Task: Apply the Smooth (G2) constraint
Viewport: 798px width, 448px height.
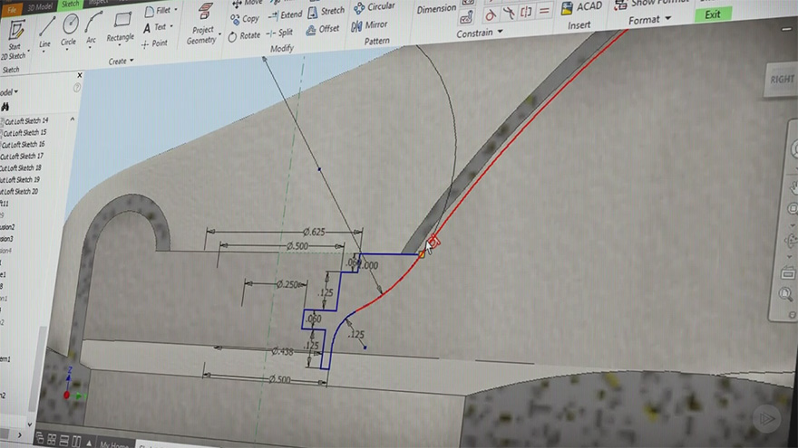Action: coord(509,13)
